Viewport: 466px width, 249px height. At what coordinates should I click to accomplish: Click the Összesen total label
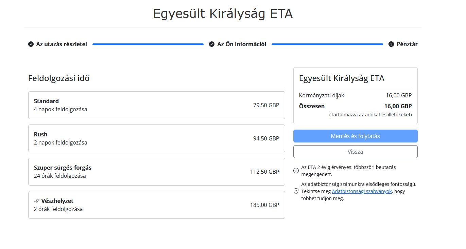312,106
